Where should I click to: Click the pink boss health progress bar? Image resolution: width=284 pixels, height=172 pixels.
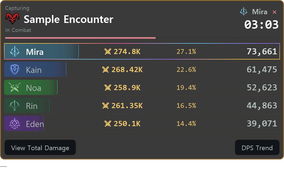coord(80,38)
